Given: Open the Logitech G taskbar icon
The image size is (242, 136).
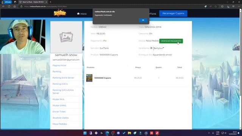Looking at the screenshot, I should click(102, 133).
